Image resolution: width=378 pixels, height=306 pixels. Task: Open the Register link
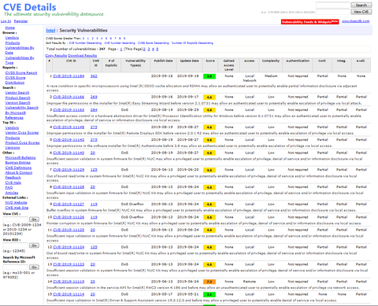click(x=20, y=21)
